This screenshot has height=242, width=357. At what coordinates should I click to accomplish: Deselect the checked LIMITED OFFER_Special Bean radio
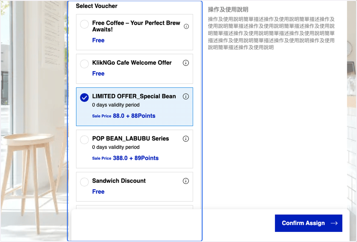click(84, 97)
